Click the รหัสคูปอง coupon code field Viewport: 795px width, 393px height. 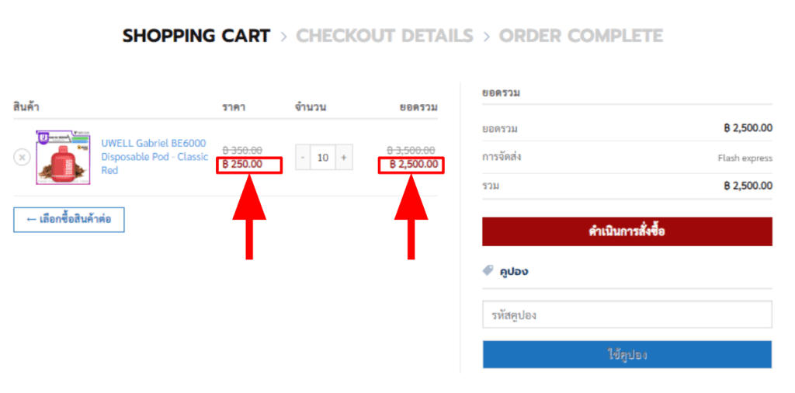627,315
